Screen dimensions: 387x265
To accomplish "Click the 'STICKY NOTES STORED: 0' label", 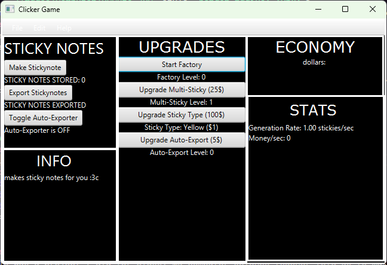I will [45, 80].
